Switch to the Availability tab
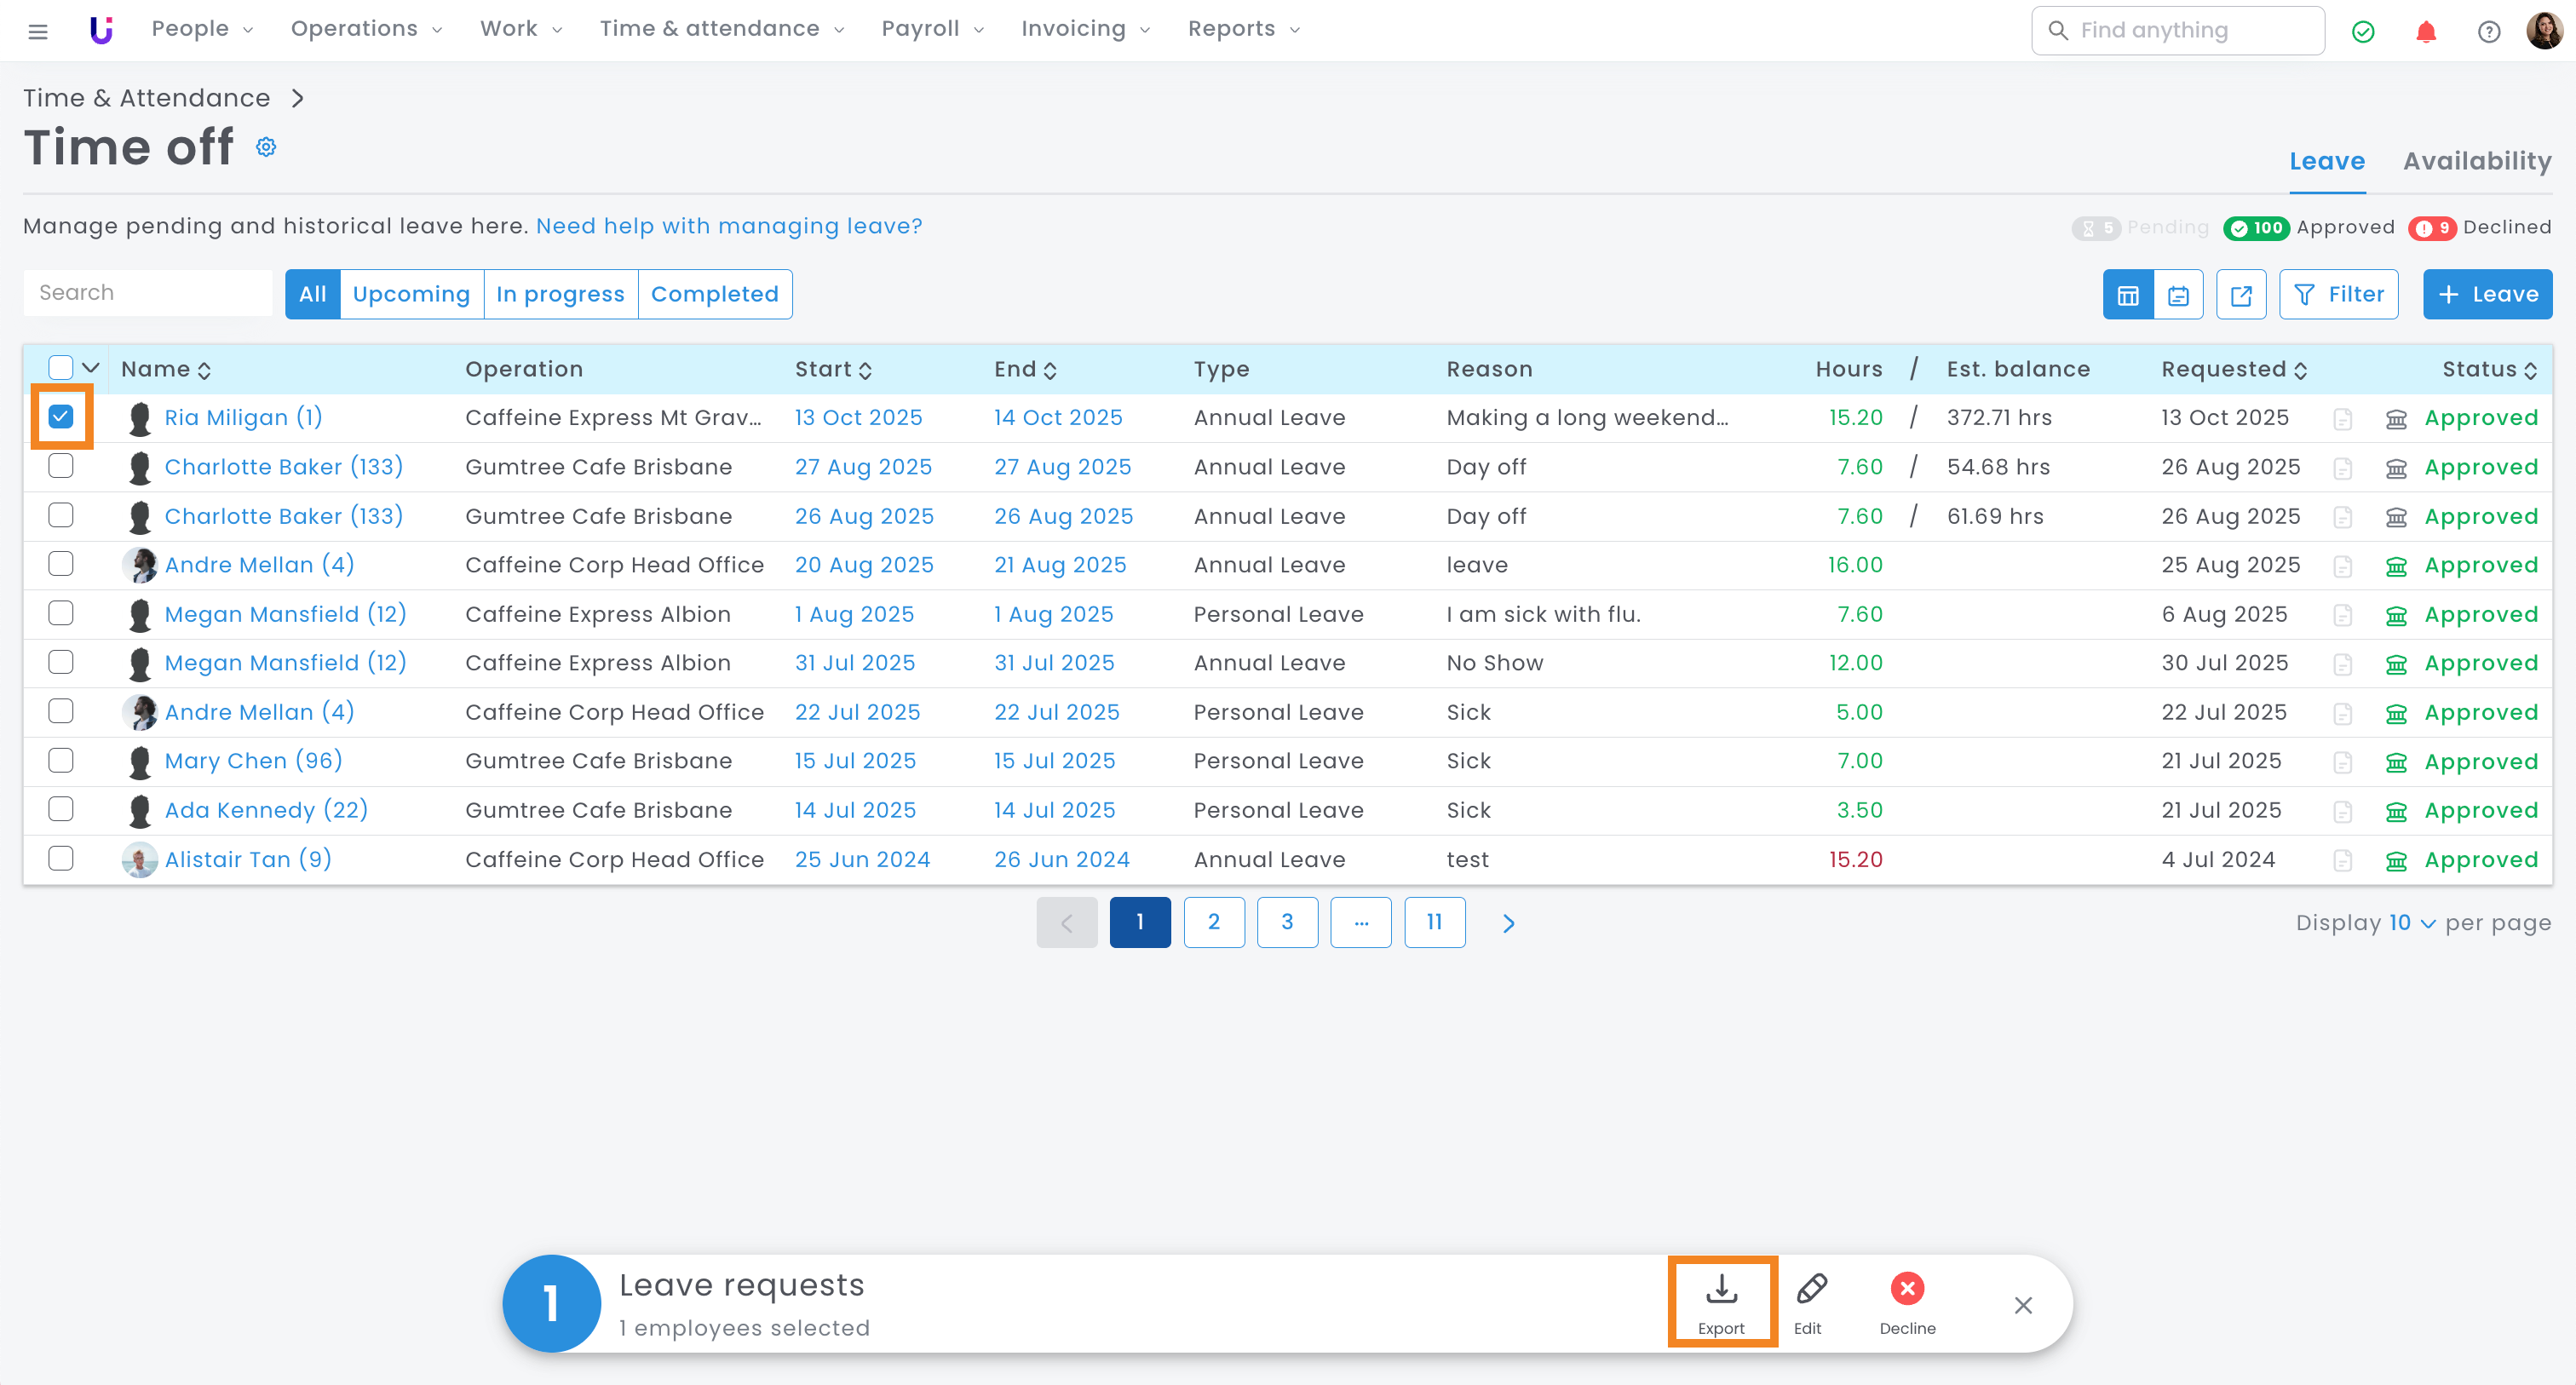The height and width of the screenshot is (1385, 2576). click(2476, 161)
